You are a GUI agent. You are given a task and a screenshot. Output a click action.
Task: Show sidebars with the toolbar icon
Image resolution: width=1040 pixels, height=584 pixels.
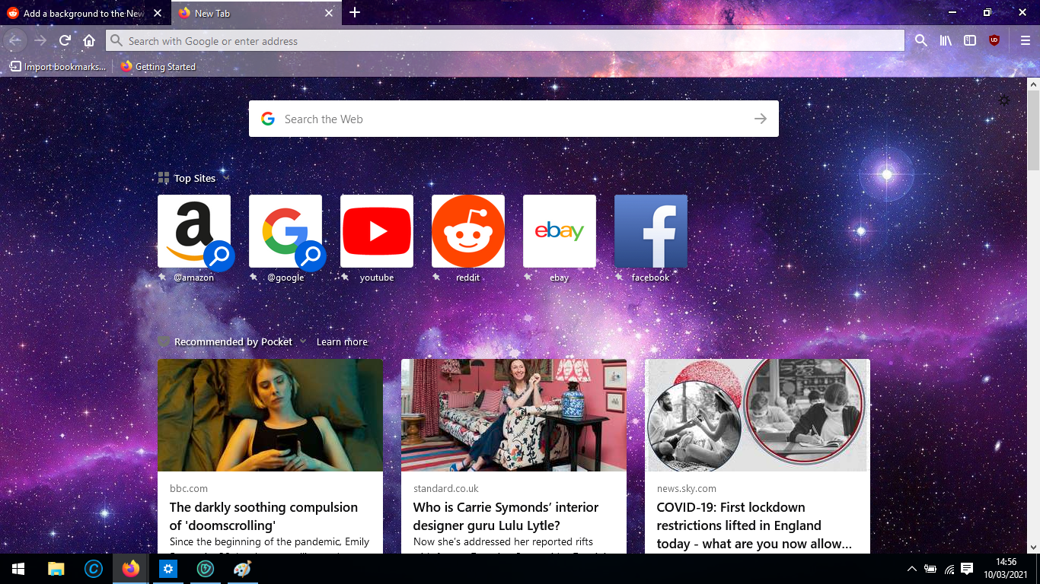click(x=970, y=41)
